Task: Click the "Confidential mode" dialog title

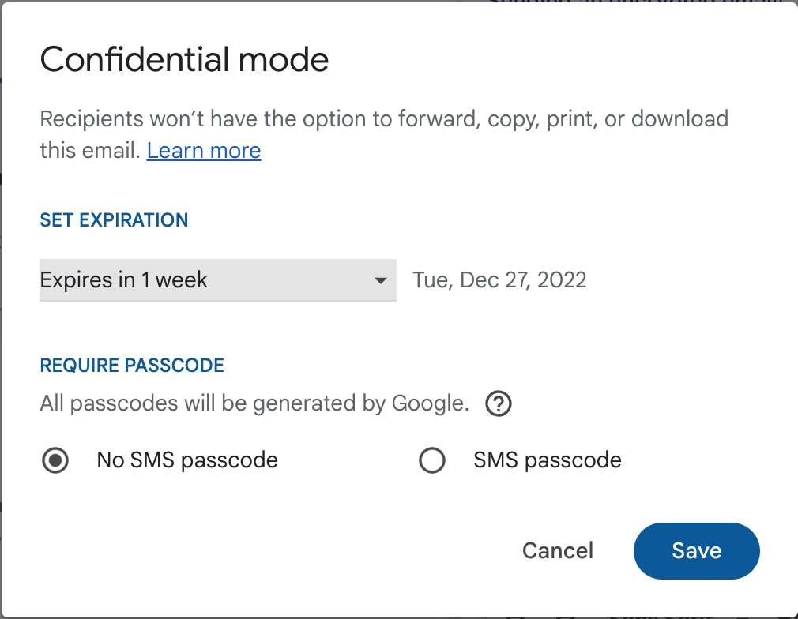Action: (184, 60)
